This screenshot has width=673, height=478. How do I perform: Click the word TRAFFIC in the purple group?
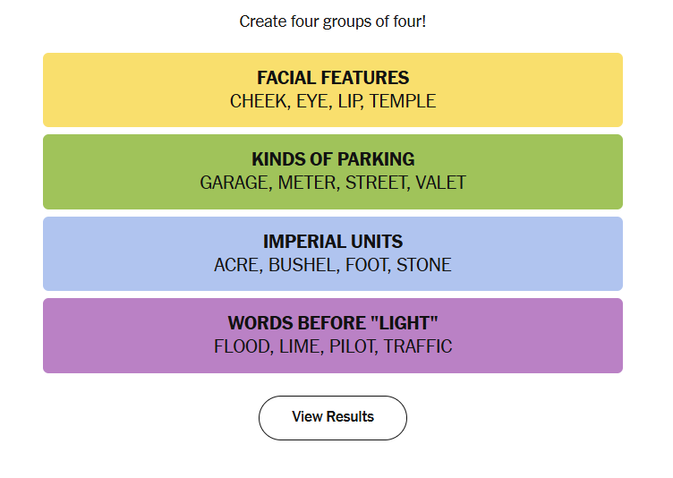point(418,347)
